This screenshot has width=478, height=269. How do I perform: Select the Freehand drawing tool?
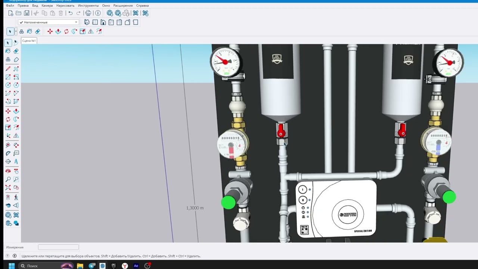click(x=16, y=69)
